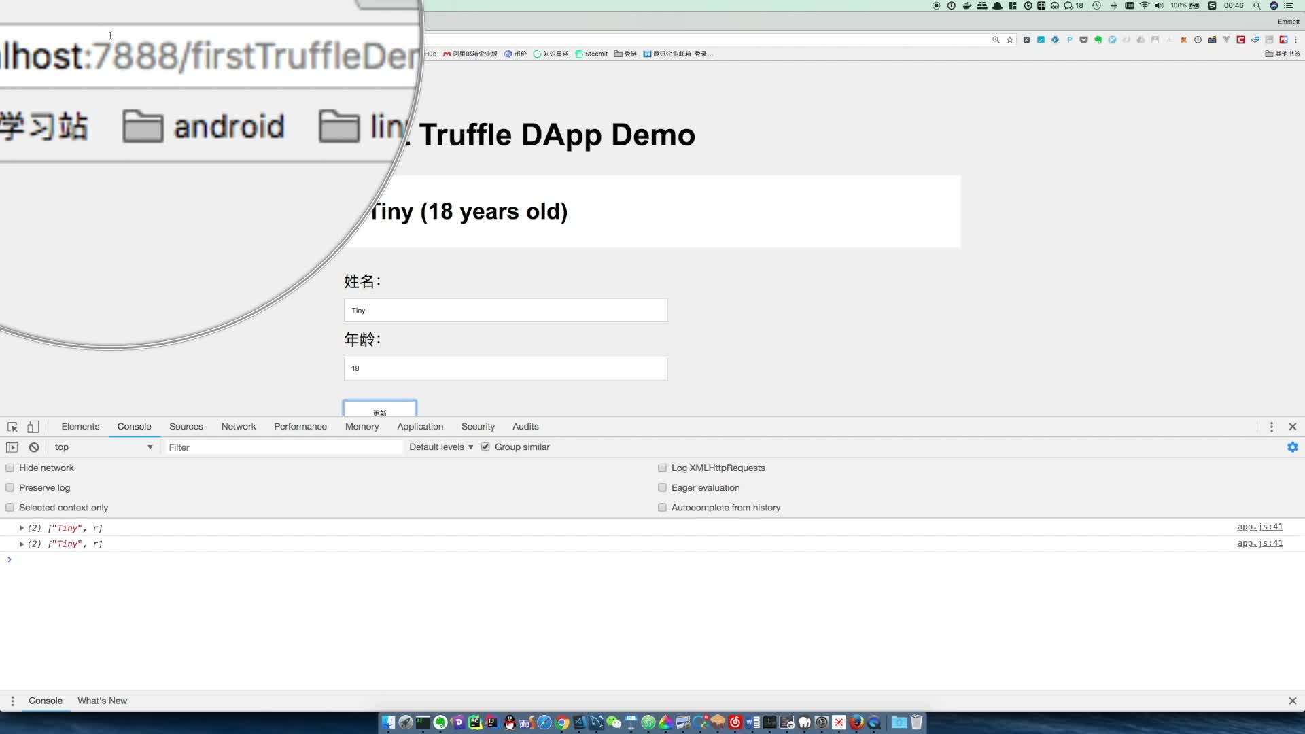
Task: Enable Eager evaluation checkbox
Action: pyautogui.click(x=662, y=487)
